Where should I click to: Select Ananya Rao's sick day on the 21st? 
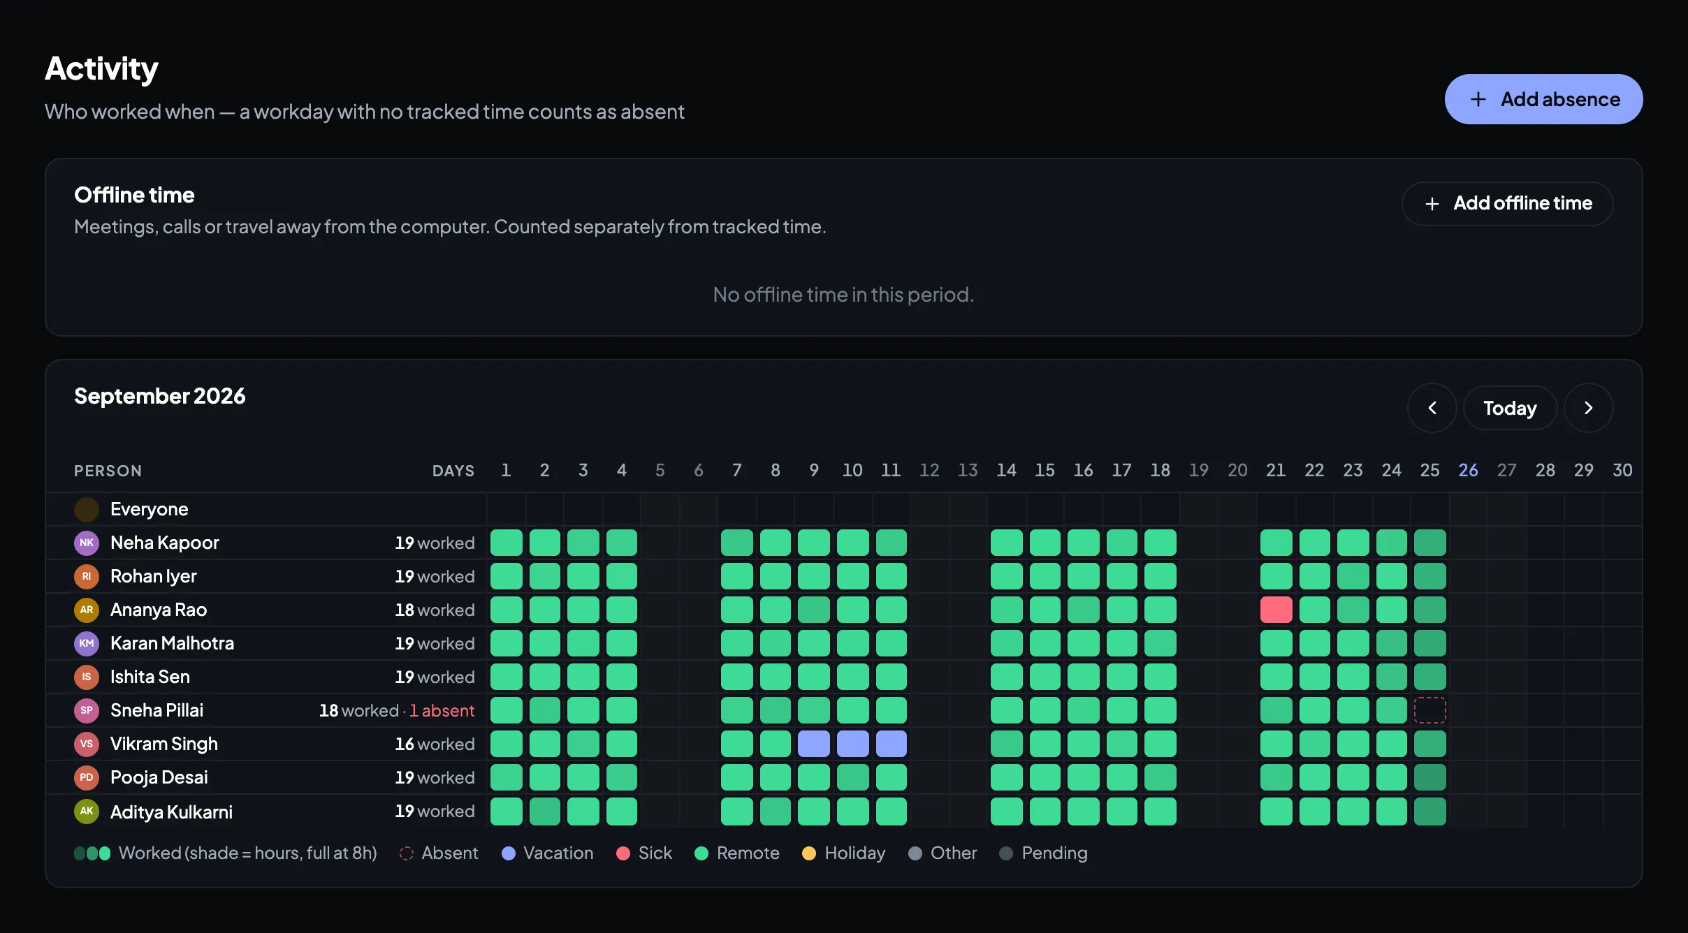tap(1276, 610)
